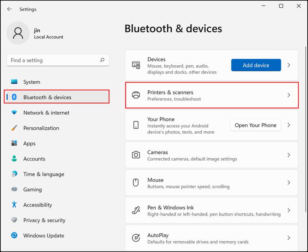The width and height of the screenshot is (308, 252).
Task: Open the Privacy & security section
Action: tap(44, 220)
